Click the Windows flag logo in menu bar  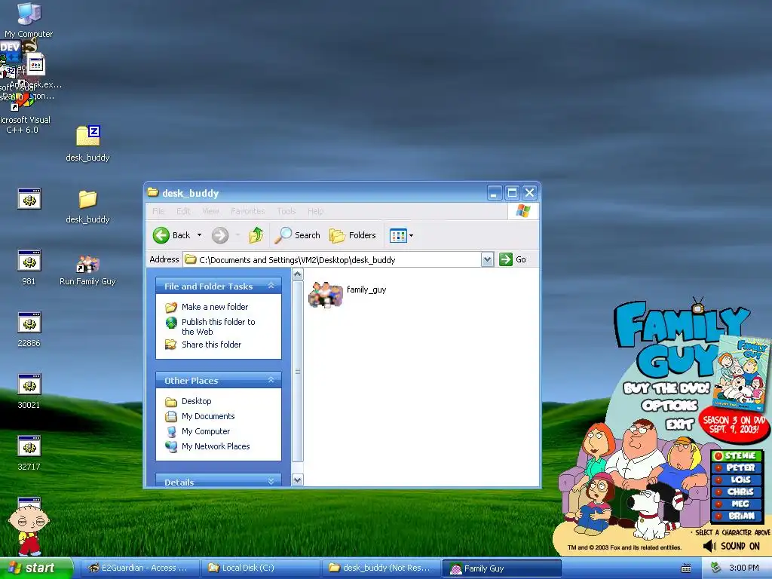tap(523, 211)
